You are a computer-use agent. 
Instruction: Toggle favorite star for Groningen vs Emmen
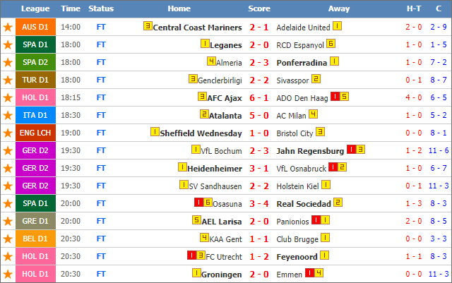click(8, 274)
